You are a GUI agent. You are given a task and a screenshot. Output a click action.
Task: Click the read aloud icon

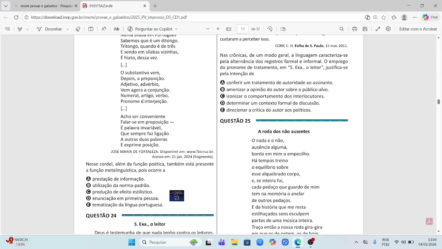(104, 29)
